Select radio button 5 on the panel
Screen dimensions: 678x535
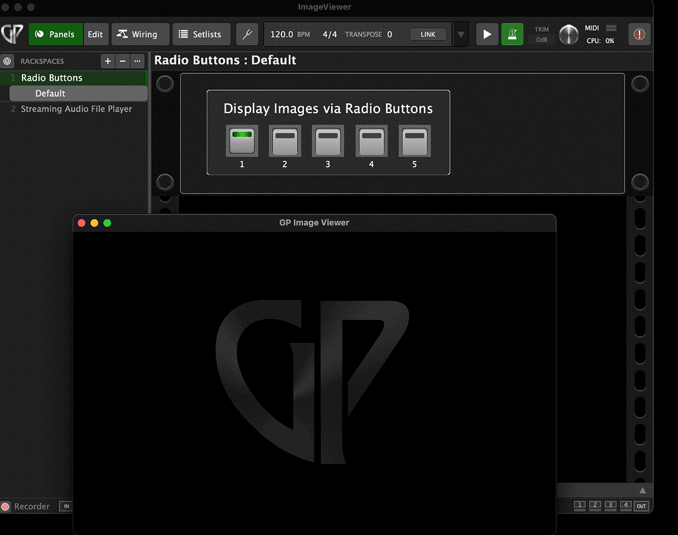(x=414, y=141)
